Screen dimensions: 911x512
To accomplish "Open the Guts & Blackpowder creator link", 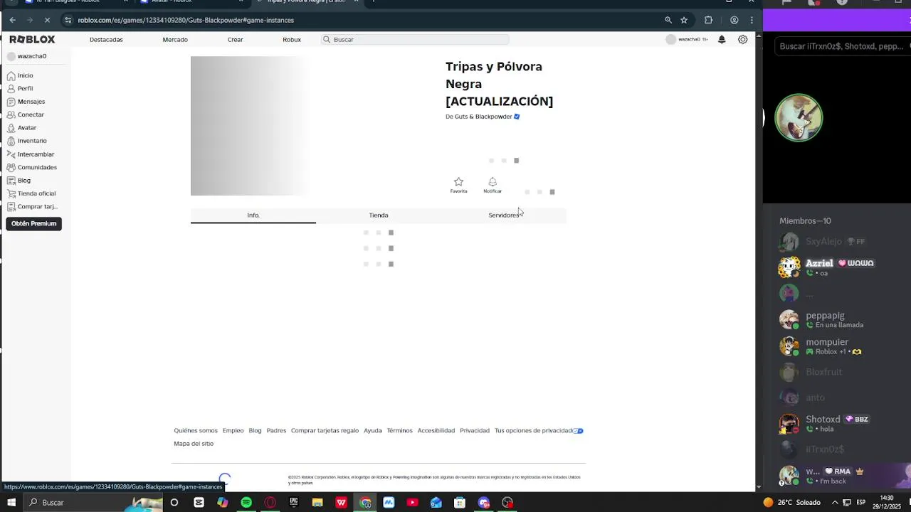I will (x=483, y=117).
